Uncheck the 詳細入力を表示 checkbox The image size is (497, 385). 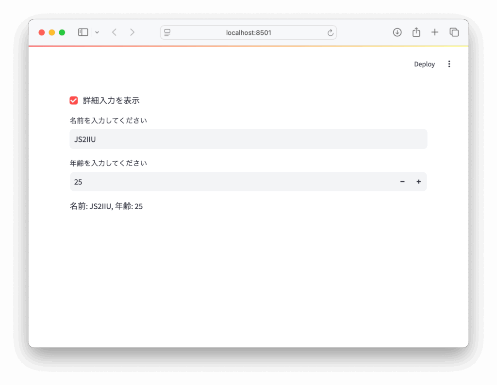[x=74, y=100]
